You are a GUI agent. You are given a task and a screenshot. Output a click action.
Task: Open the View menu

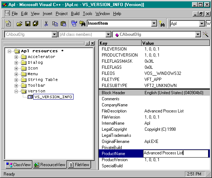(x=35, y=14)
